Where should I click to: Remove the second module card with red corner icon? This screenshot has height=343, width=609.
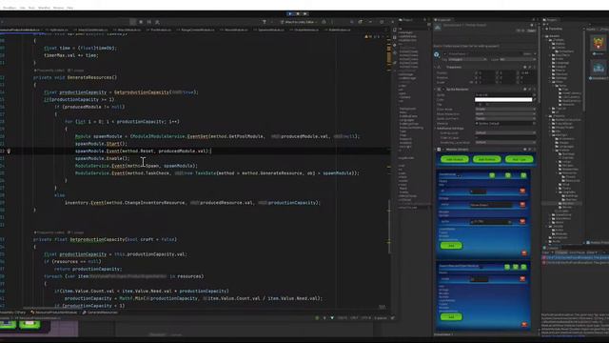point(524,324)
